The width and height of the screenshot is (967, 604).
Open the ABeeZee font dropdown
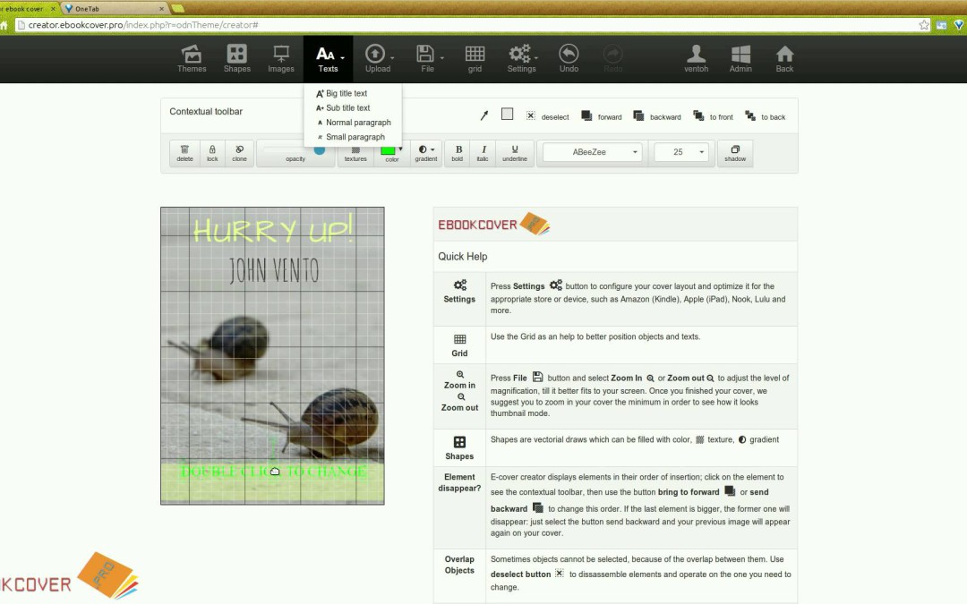[x=593, y=152]
